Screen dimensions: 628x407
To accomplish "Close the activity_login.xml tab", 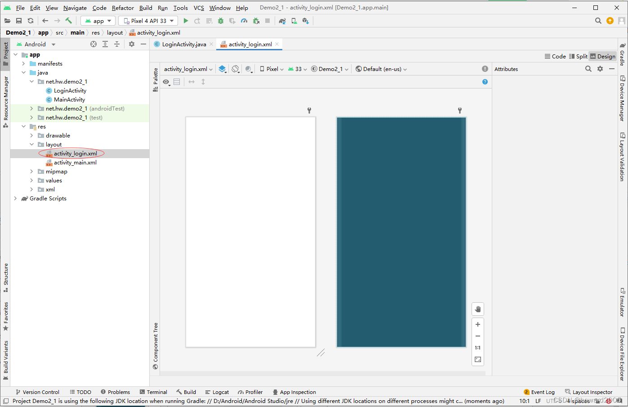I will [277, 44].
